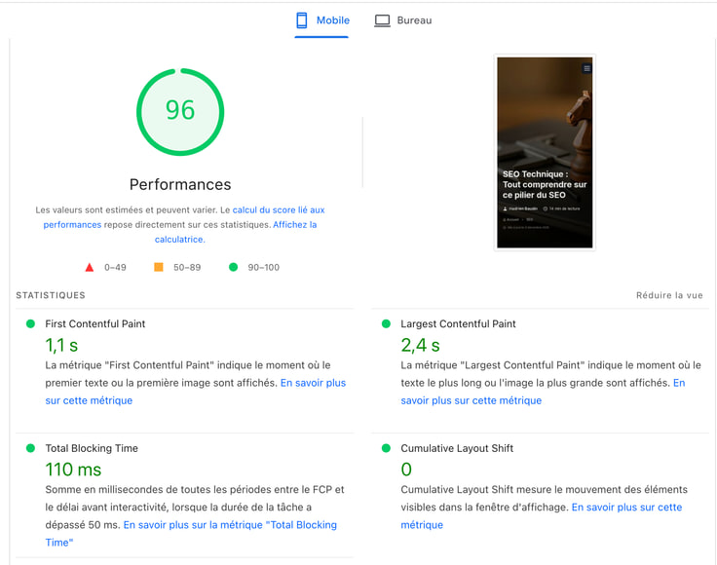Click the mobile phone icon
The image size is (717, 565).
301,20
